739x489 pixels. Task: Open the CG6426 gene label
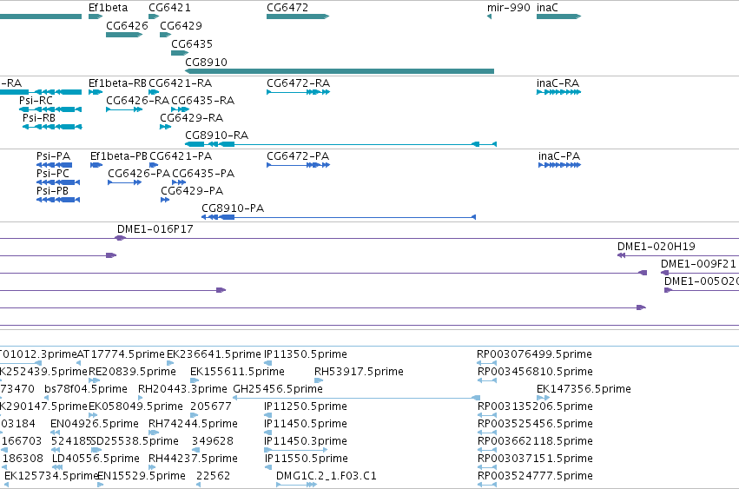click(x=128, y=25)
